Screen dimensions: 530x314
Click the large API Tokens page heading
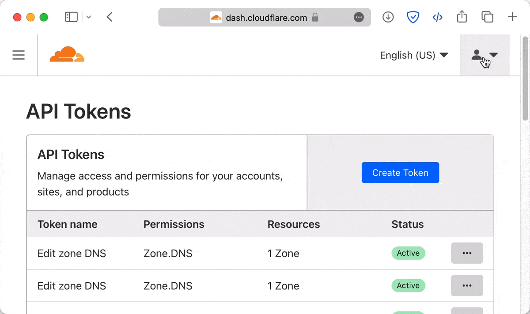79,112
